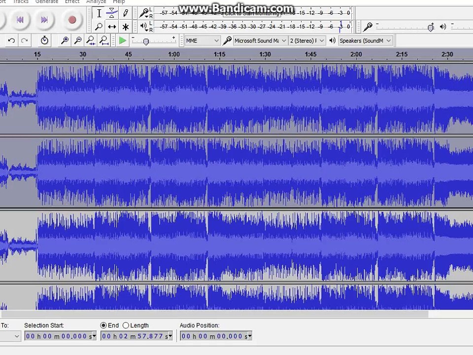Open the Tracks menu
The height and width of the screenshot is (355, 473).
click(x=21, y=1)
